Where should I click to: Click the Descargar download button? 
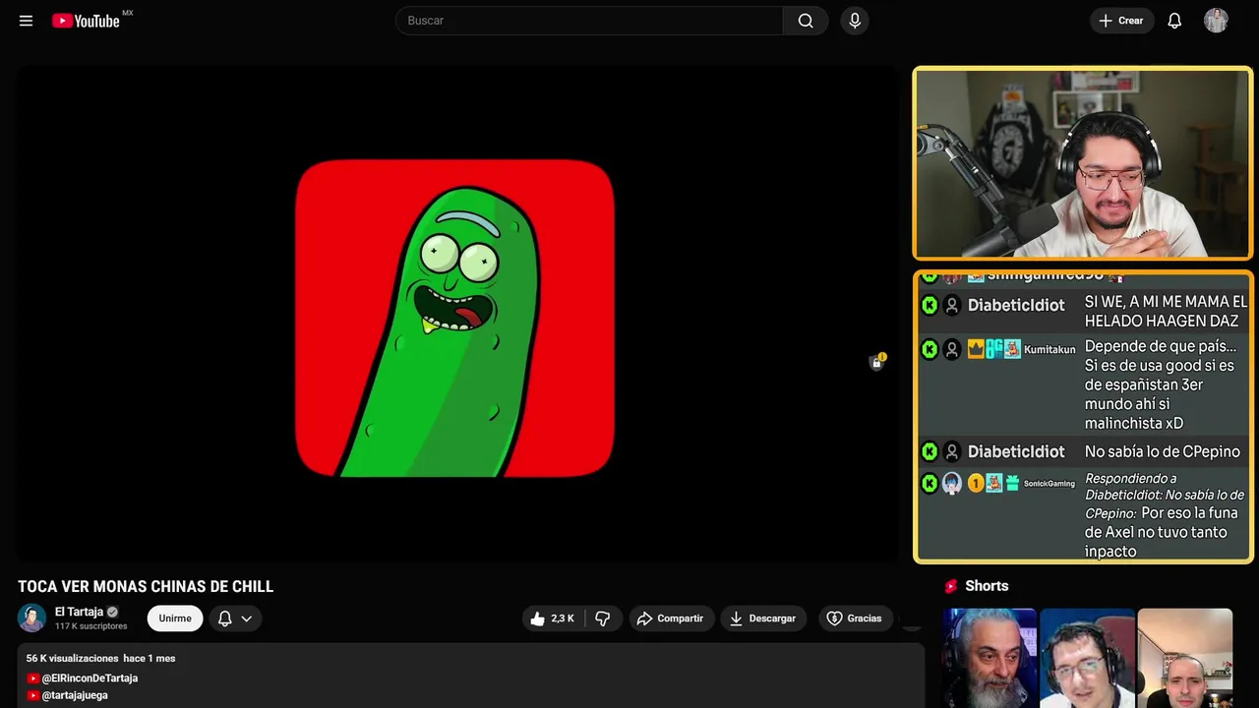click(x=762, y=619)
